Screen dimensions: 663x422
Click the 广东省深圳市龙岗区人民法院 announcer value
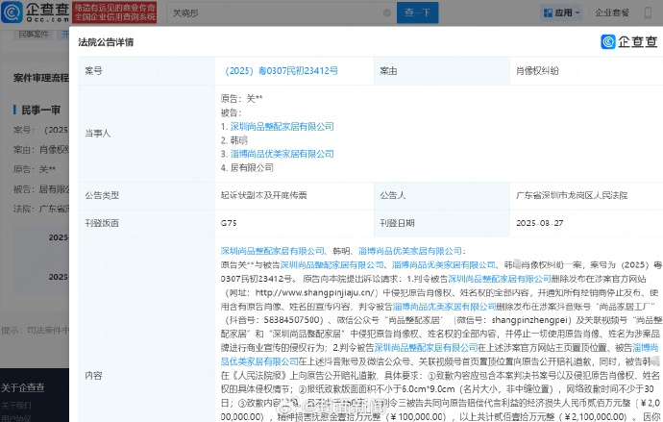point(572,195)
